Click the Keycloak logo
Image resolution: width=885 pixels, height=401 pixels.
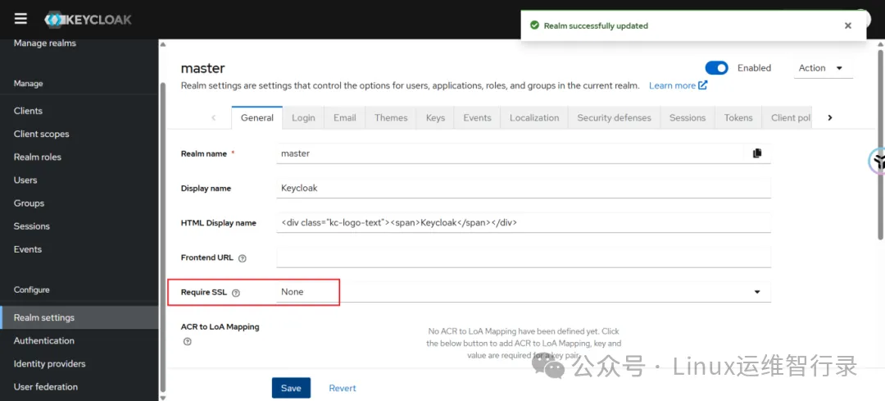pyautogui.click(x=88, y=20)
